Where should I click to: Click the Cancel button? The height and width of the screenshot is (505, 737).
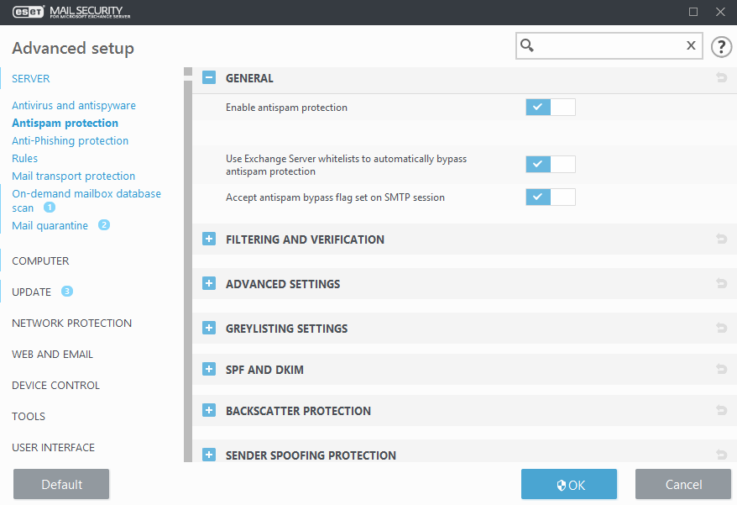click(683, 484)
